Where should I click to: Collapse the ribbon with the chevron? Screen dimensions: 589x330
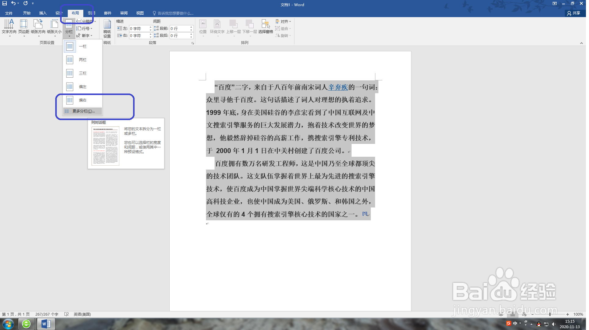pos(581,43)
